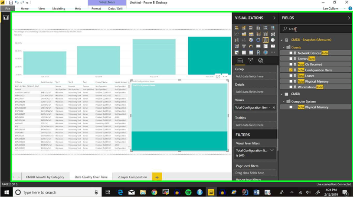Select the Clustered column chart visualization
354x197 pixels.
tap(258, 28)
